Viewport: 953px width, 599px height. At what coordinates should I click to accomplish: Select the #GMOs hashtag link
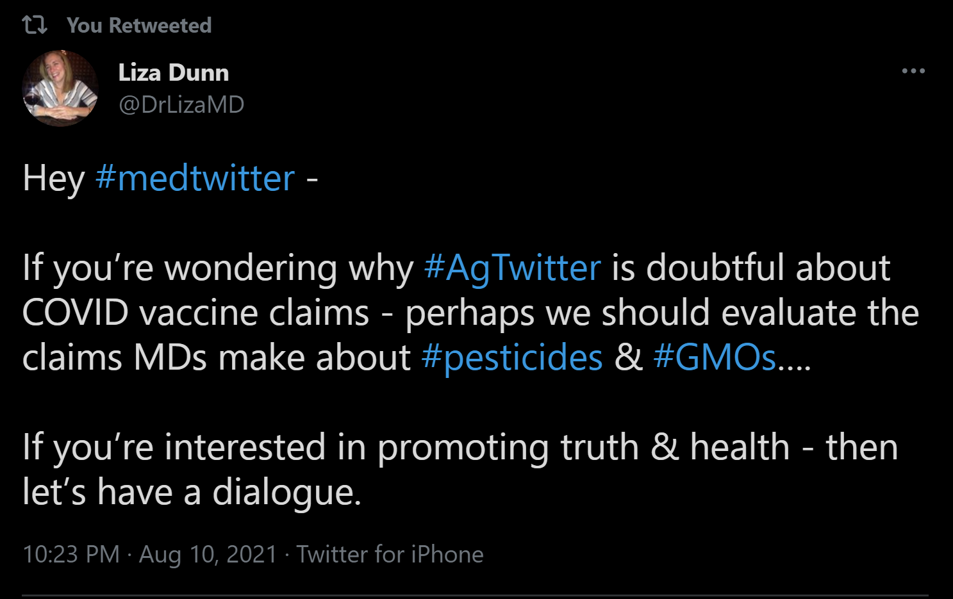pyautogui.click(x=715, y=357)
